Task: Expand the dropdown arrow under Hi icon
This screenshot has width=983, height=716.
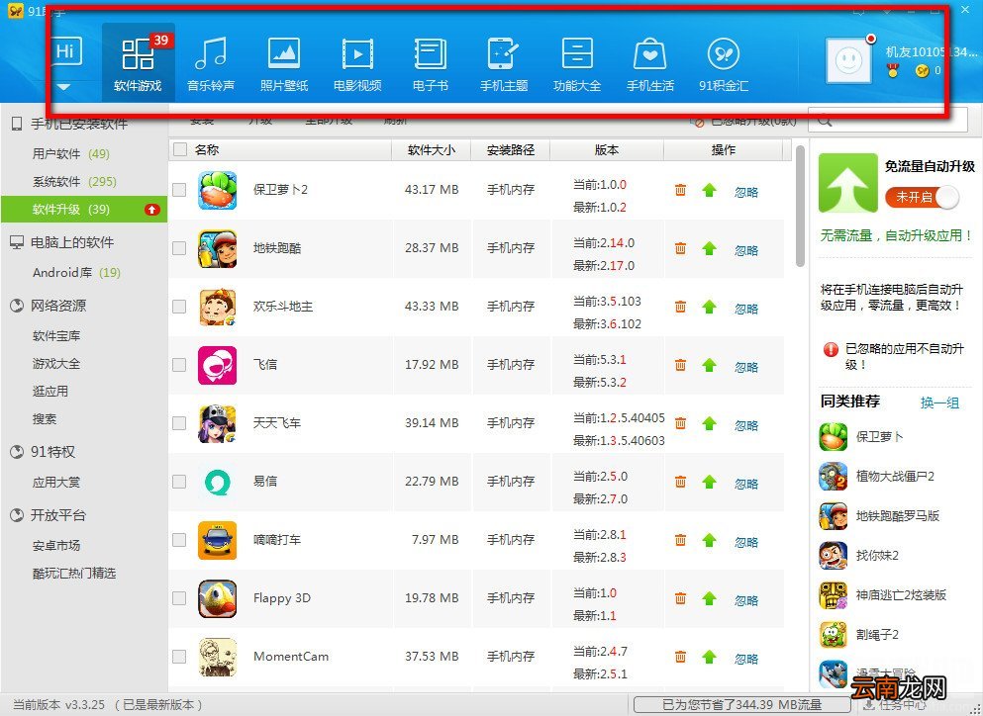Action: tap(64, 87)
